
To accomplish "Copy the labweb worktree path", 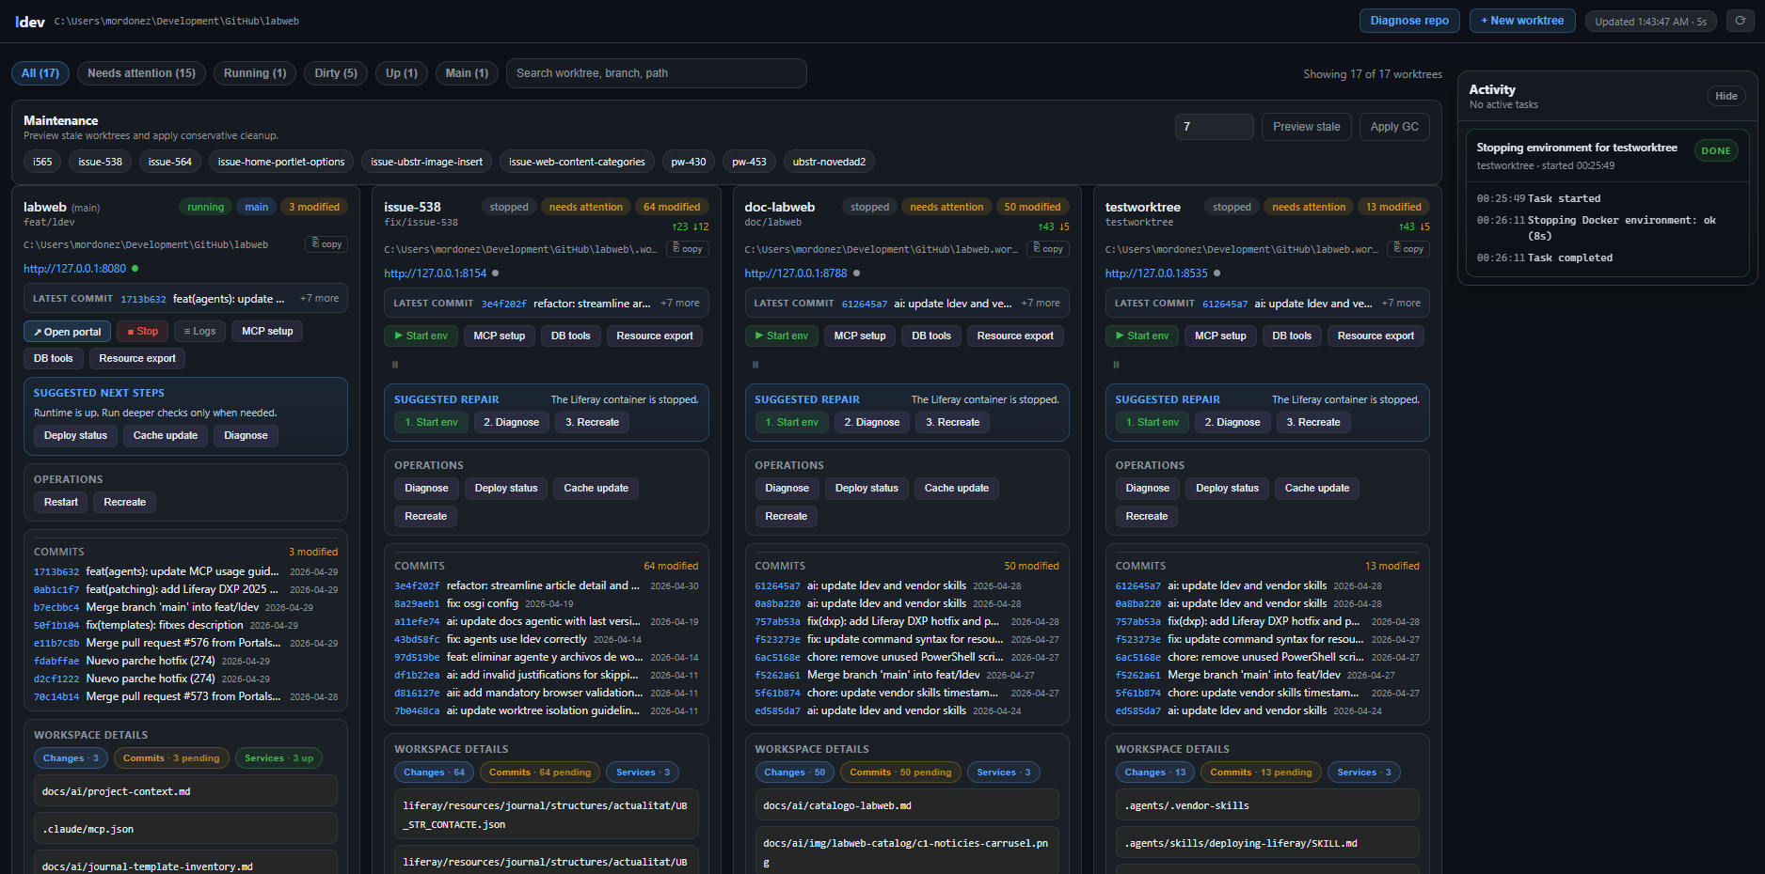I will point(327,244).
